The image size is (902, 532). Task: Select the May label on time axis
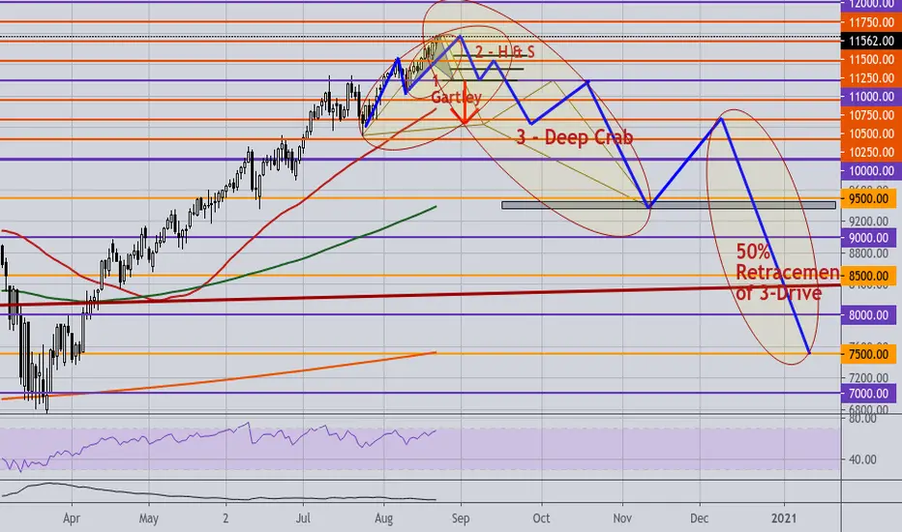tap(148, 518)
